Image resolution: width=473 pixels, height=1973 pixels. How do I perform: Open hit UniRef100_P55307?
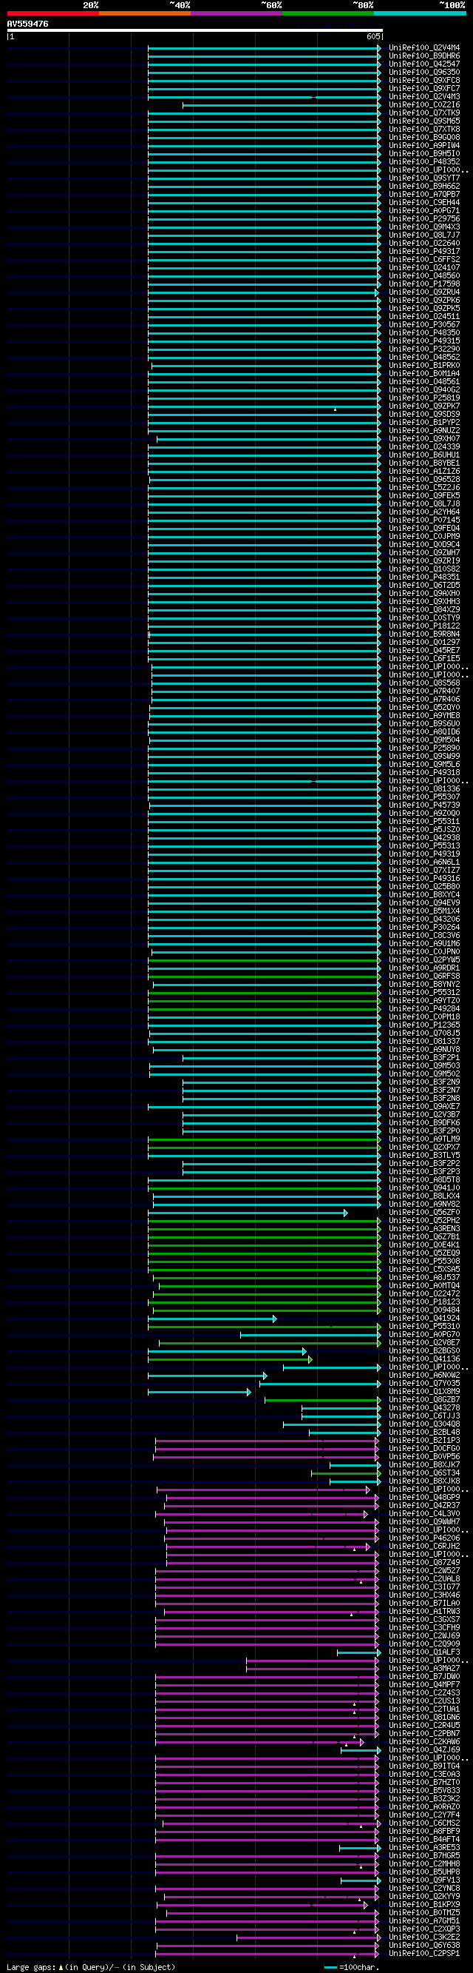click(x=424, y=797)
